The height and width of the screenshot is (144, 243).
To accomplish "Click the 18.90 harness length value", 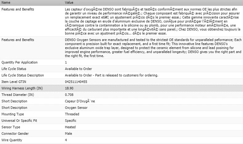I will pos(69,88).
